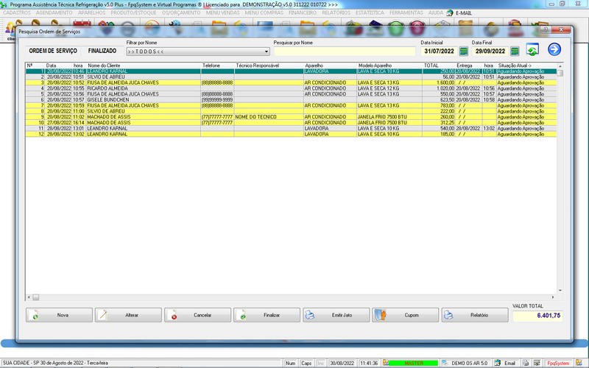The width and height of the screenshot is (589, 368).
Task: Click the Pesquisar por Nome field
Action: (344, 52)
